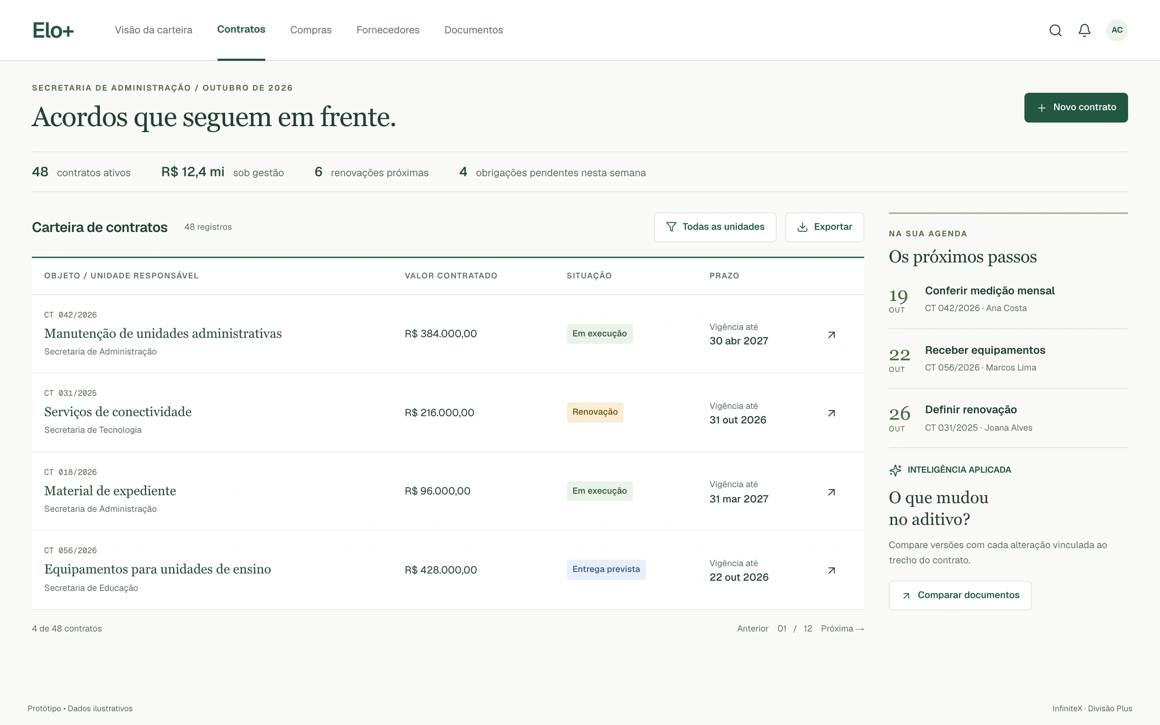Viewport: 1160px width, 725px height.
Task: Open arrow for Material de expediente row
Action: pos(831,492)
